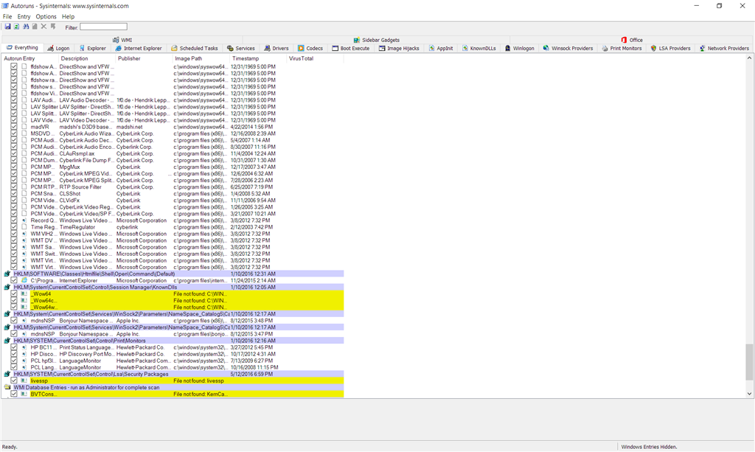Switch to the Logon tab
This screenshot has height=452, width=755.
coord(58,48)
